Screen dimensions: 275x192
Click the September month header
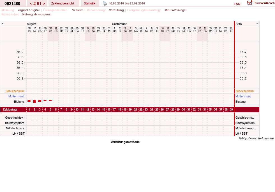(119, 24)
